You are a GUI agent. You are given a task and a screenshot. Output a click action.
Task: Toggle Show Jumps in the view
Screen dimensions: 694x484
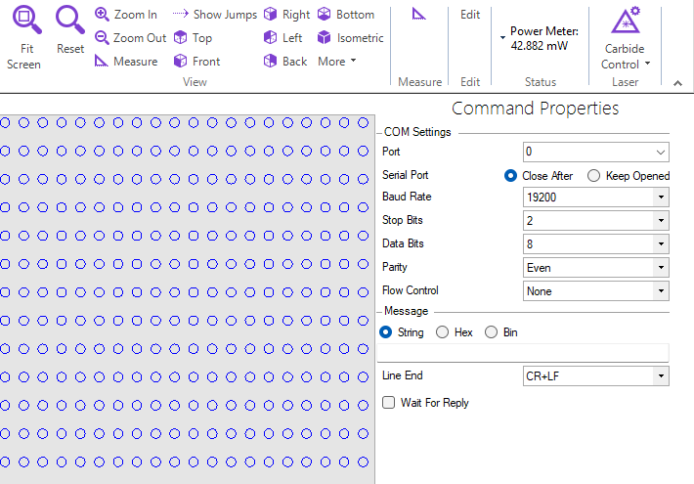215,15
